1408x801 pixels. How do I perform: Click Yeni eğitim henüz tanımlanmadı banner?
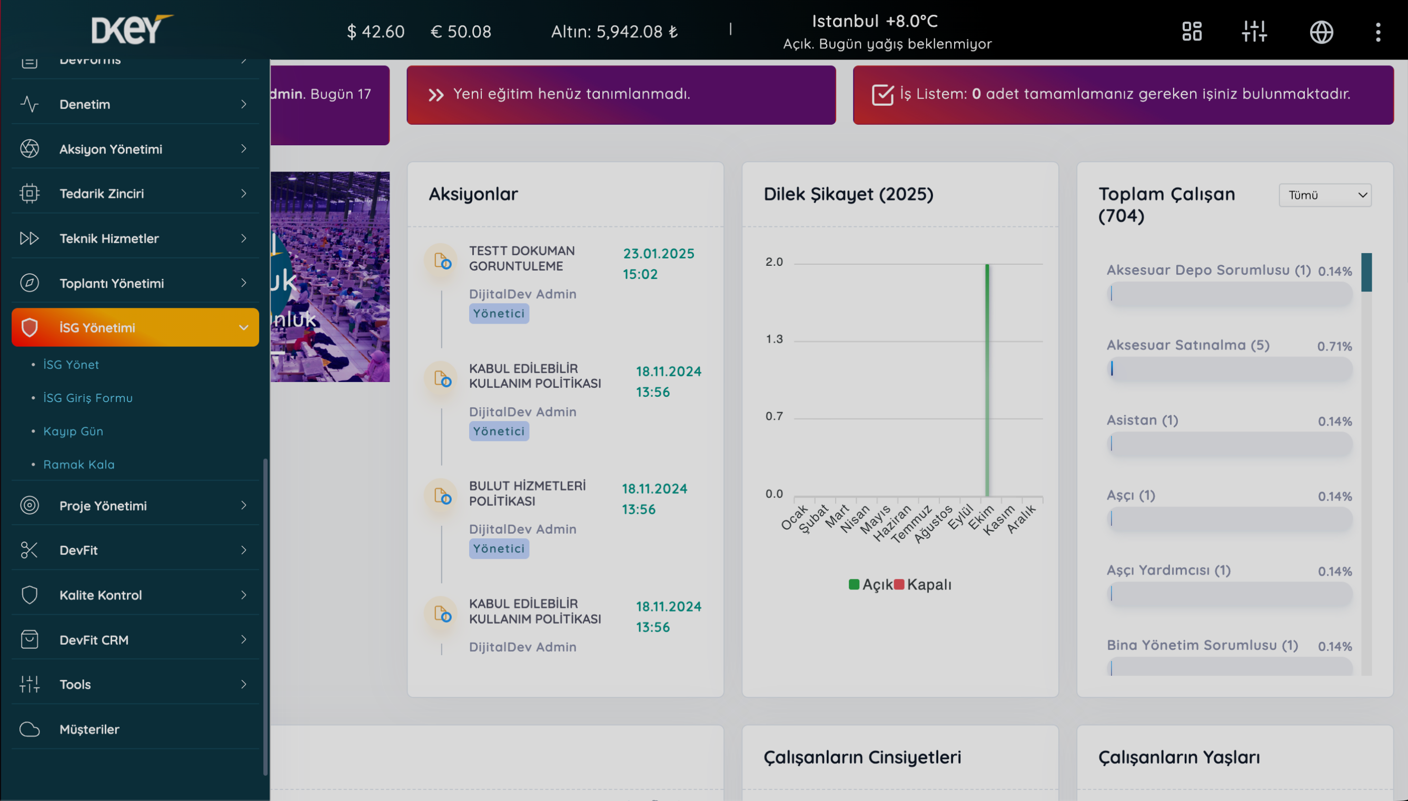coord(621,95)
